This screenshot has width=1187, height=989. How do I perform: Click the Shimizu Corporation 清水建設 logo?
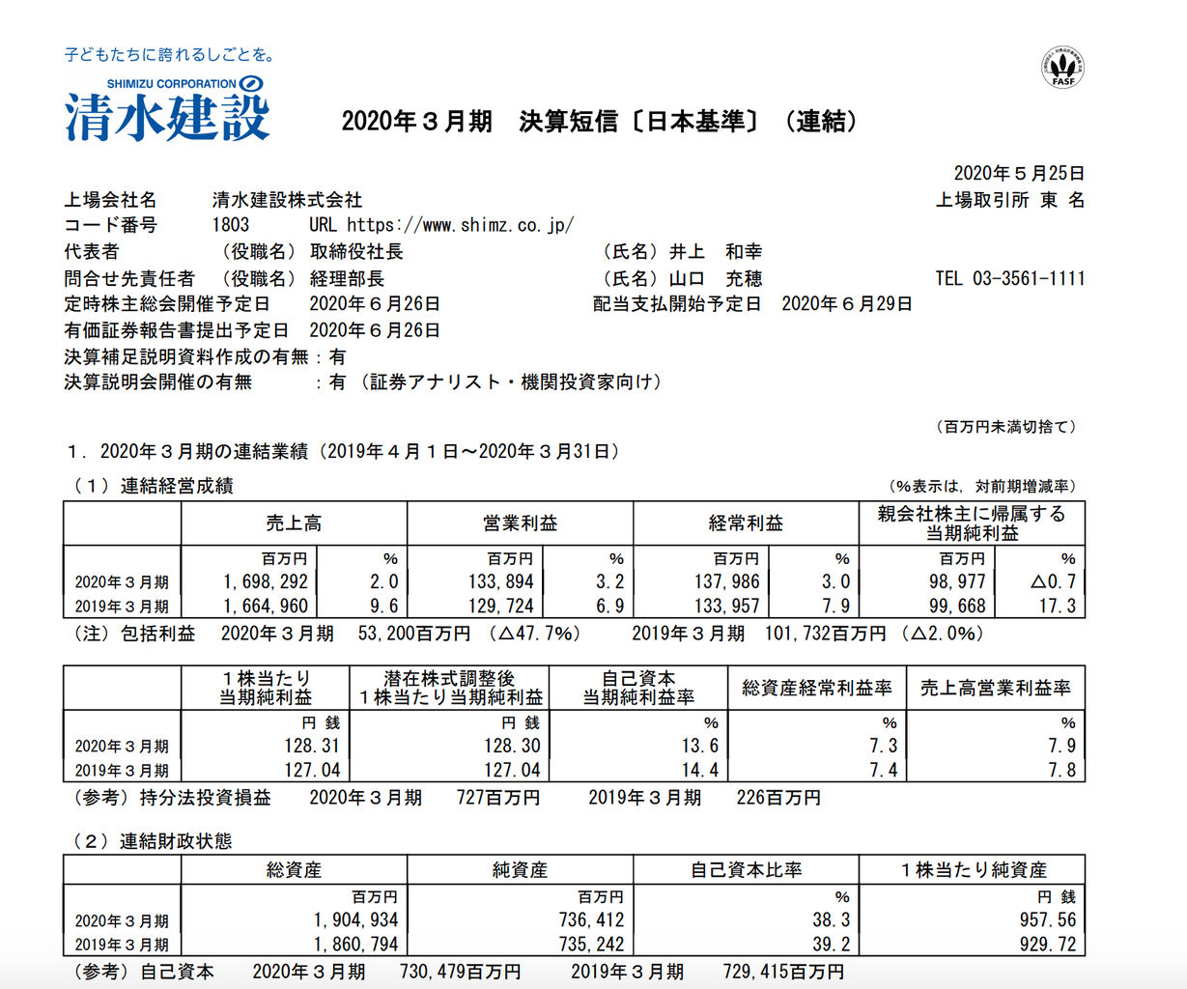[x=167, y=108]
